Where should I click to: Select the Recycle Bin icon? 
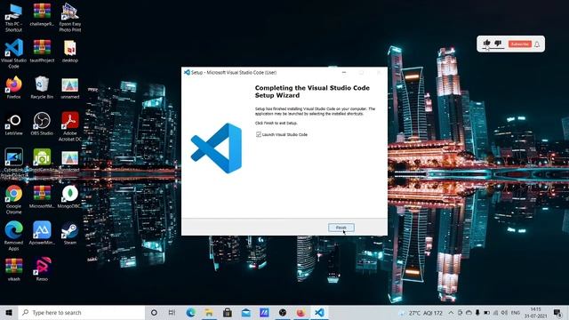[x=42, y=87]
